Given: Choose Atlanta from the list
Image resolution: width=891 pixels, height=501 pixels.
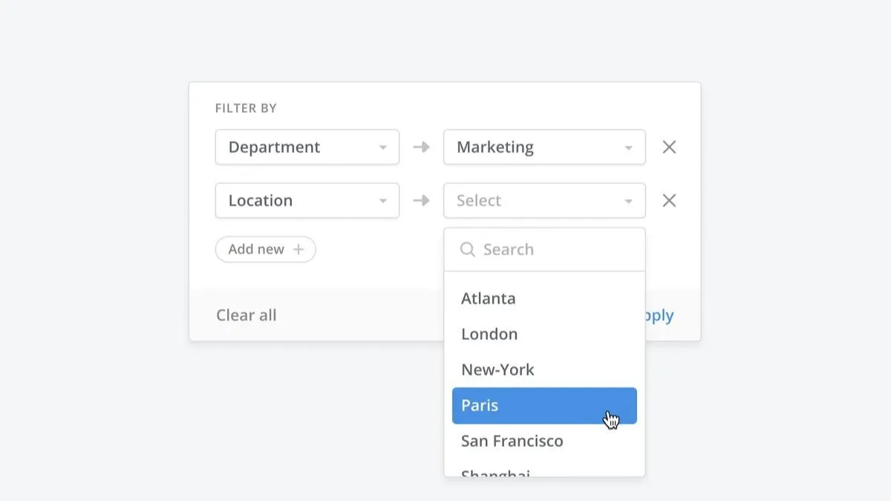Looking at the screenshot, I should point(489,298).
